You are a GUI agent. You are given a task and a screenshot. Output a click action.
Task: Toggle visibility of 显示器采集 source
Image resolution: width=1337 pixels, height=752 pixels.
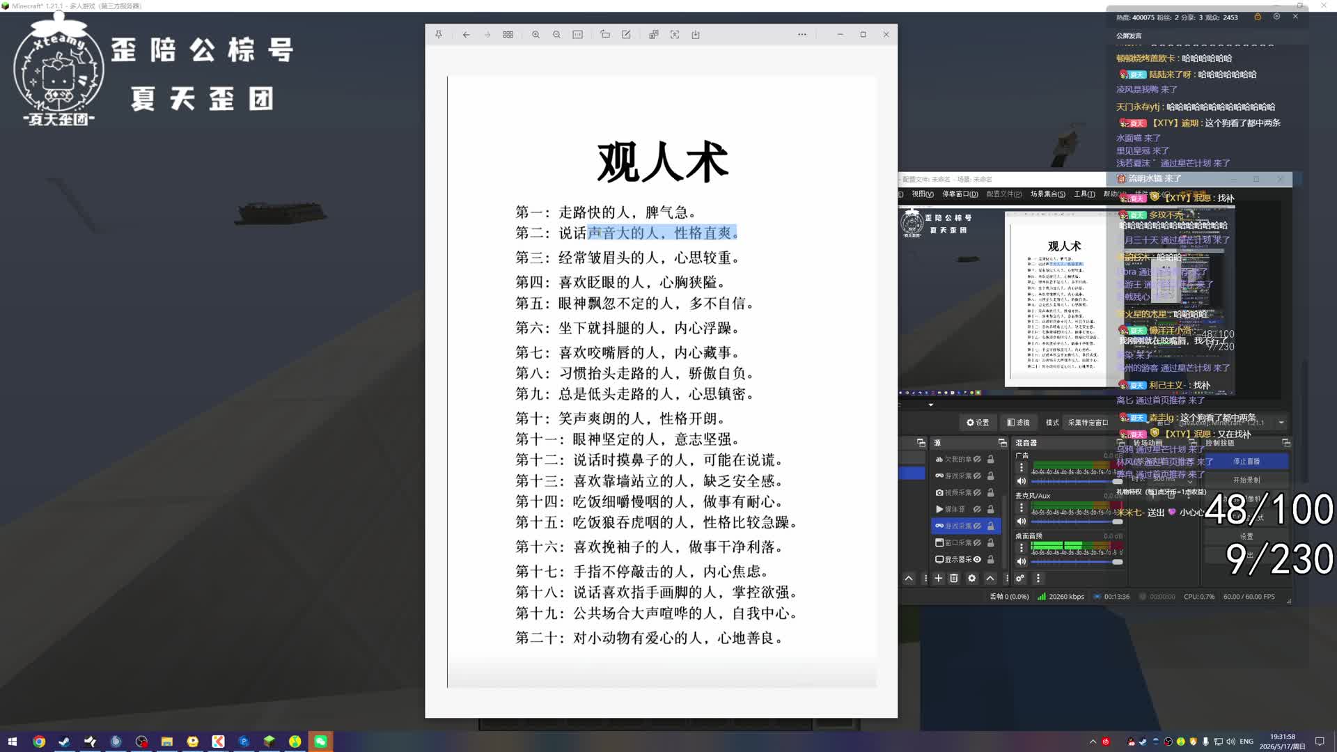click(977, 559)
